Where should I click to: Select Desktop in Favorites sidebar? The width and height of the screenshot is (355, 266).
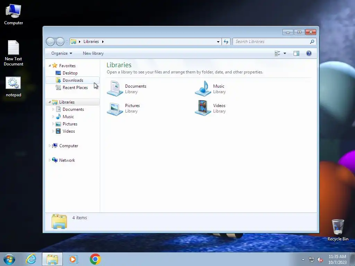click(x=70, y=73)
